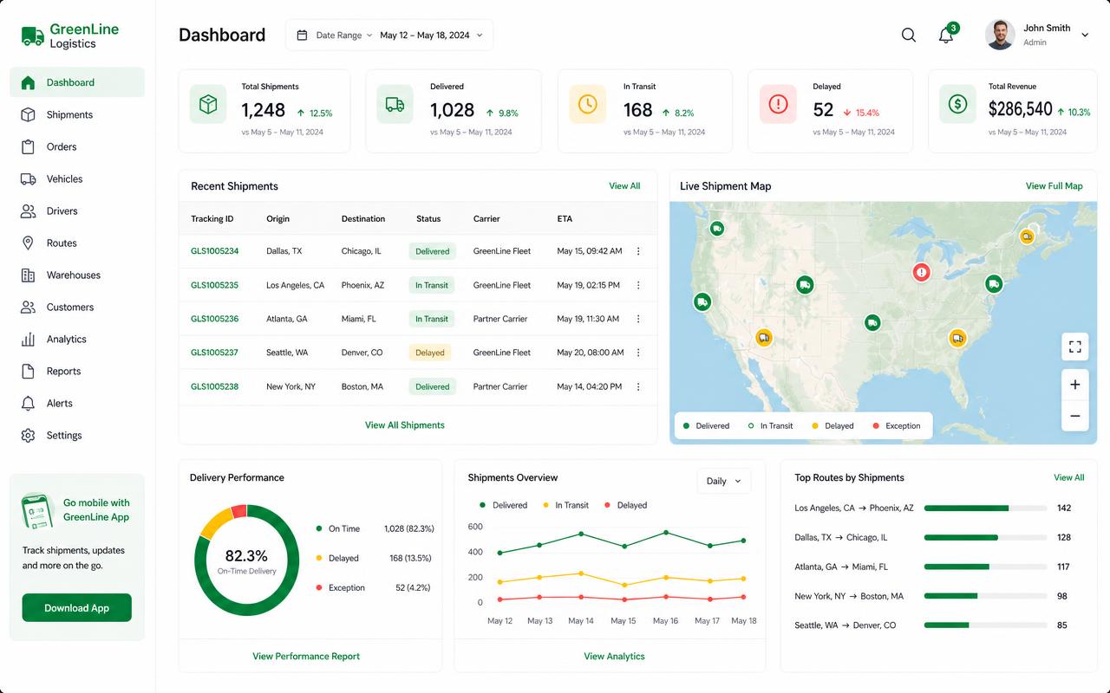Click View All in Recent Shipments
This screenshot has height=693, width=1110.
point(624,185)
